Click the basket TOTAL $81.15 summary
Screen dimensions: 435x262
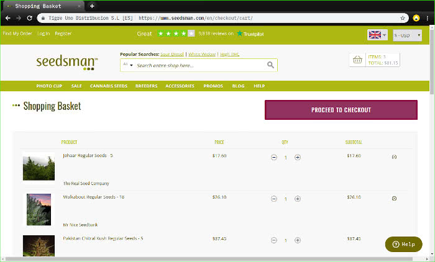pyautogui.click(x=383, y=63)
